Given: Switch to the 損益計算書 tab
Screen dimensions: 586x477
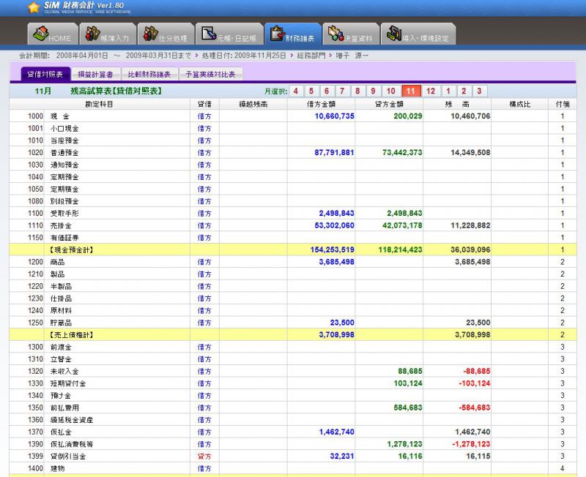Looking at the screenshot, I should (94, 75).
